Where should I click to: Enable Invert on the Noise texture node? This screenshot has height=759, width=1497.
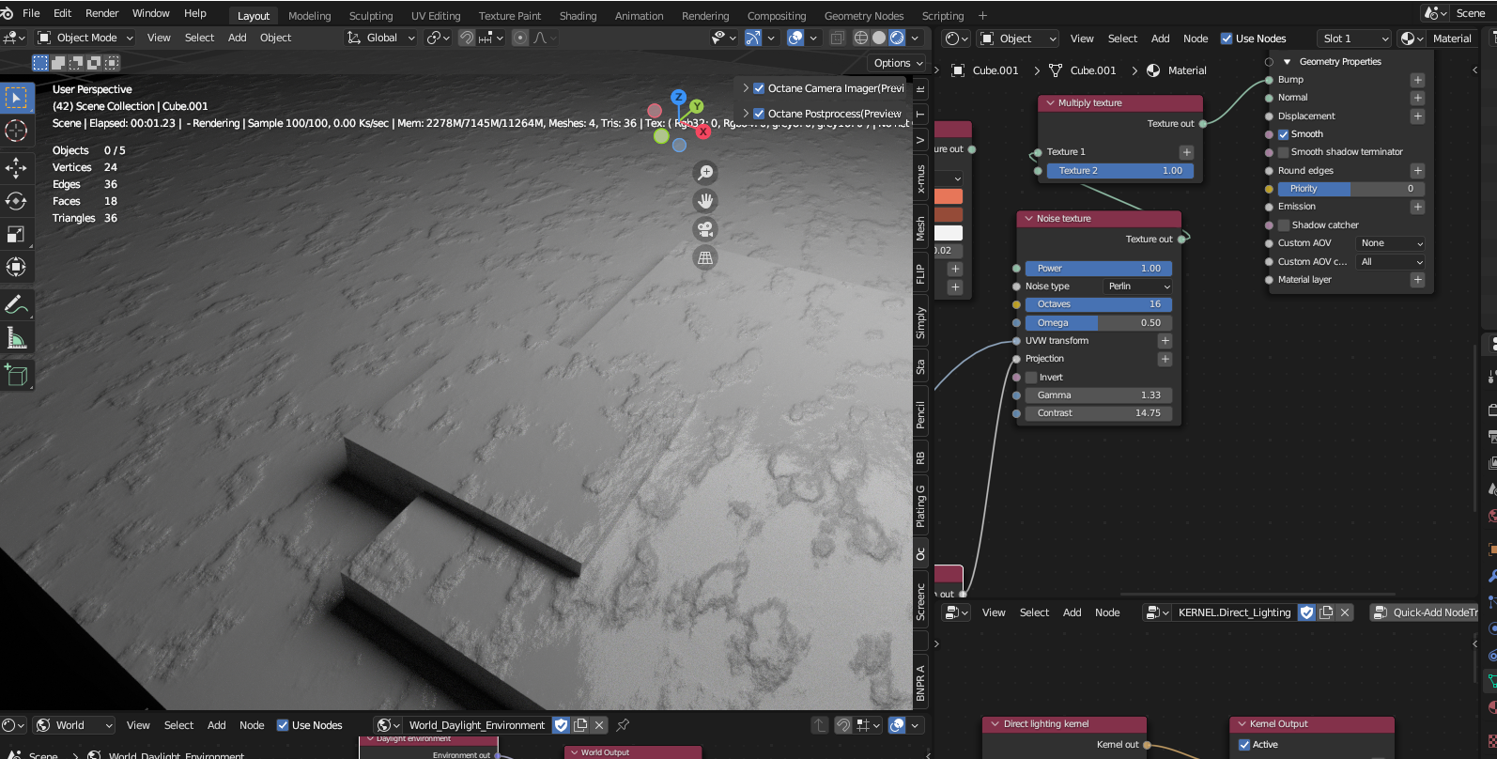pos(1031,378)
